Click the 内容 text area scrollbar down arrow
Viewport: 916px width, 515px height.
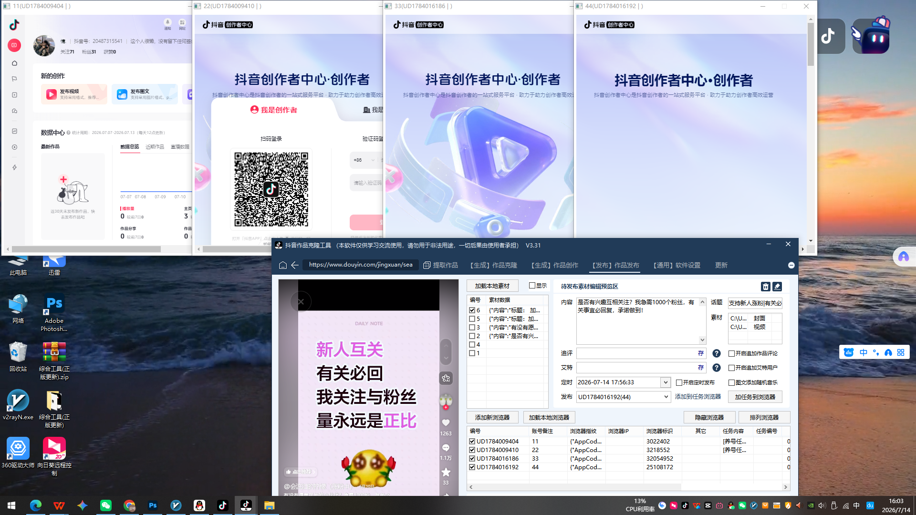pos(702,340)
